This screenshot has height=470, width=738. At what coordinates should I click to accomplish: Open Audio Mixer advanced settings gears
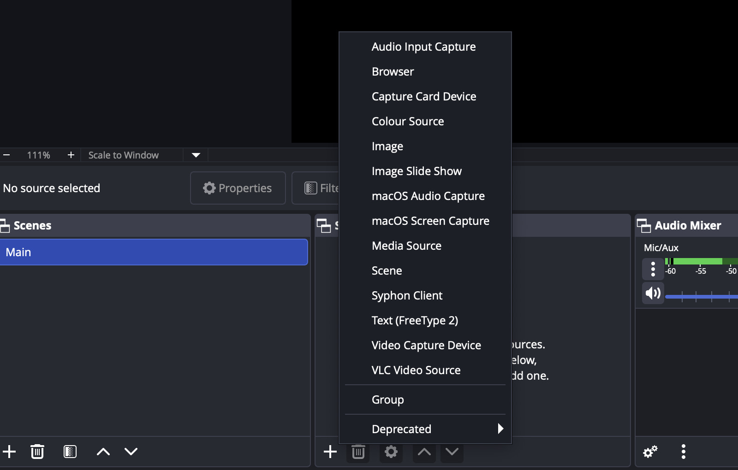pos(650,452)
